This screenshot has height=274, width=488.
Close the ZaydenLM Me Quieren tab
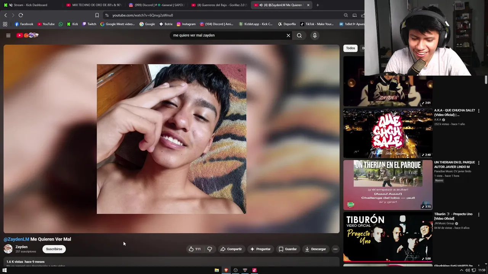(x=308, y=5)
